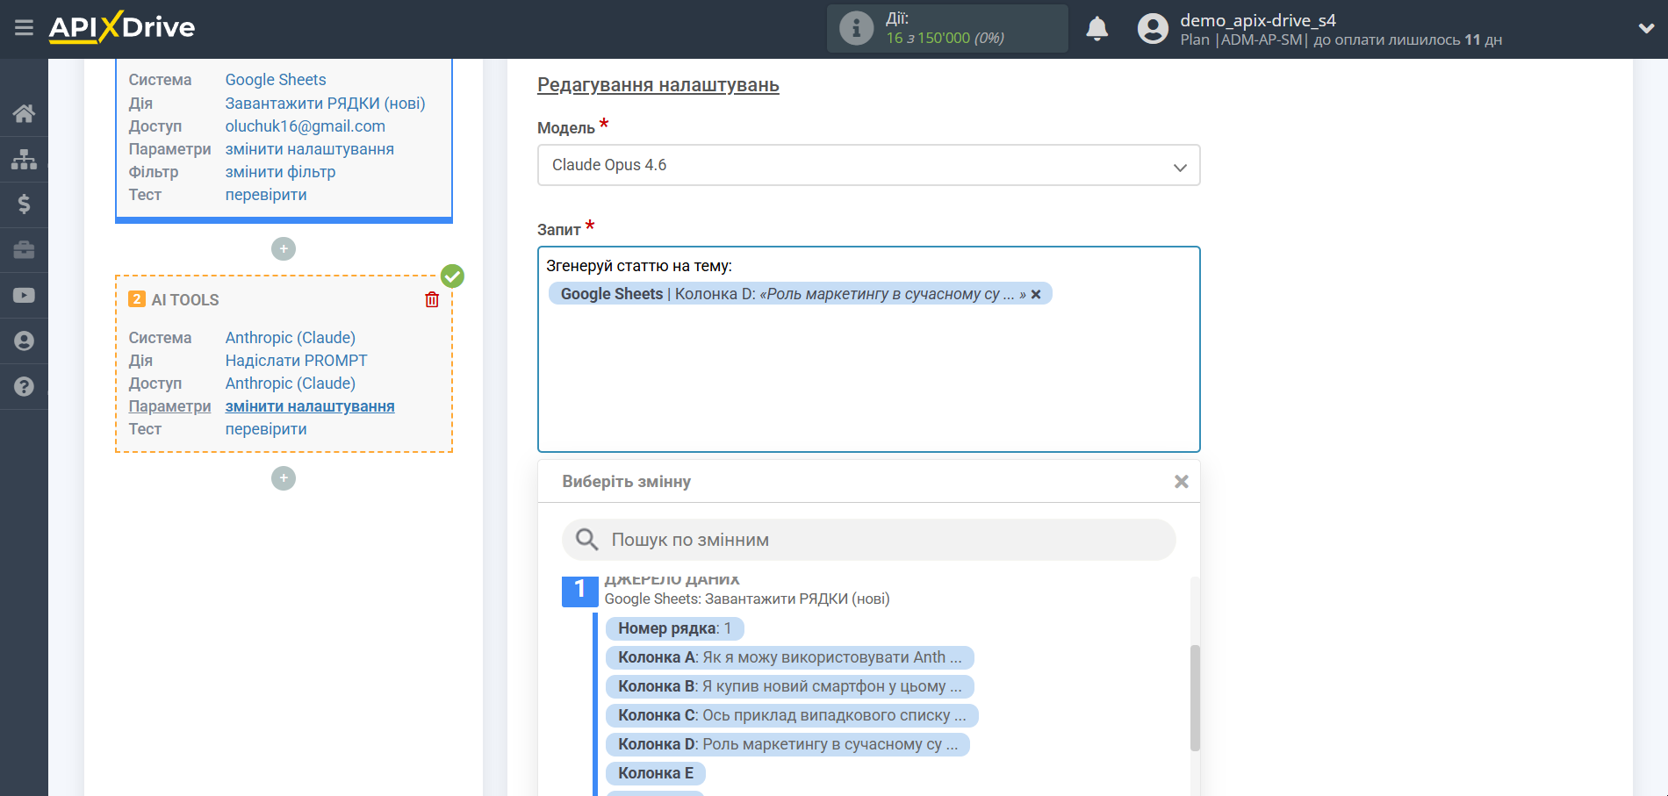Viewport: 1668px width, 796px height.
Task: Open the connections scheme icon in the sidebar
Action: point(24,158)
